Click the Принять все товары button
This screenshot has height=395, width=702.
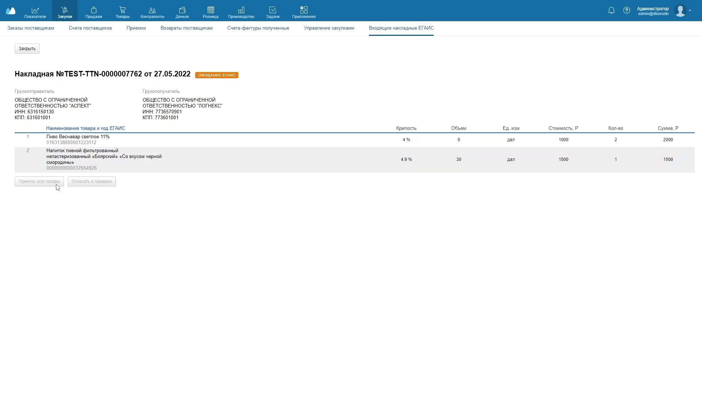click(39, 181)
